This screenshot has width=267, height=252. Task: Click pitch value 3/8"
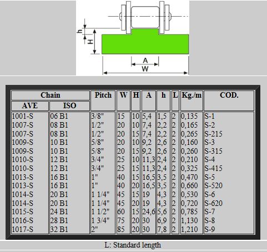(x=98, y=116)
